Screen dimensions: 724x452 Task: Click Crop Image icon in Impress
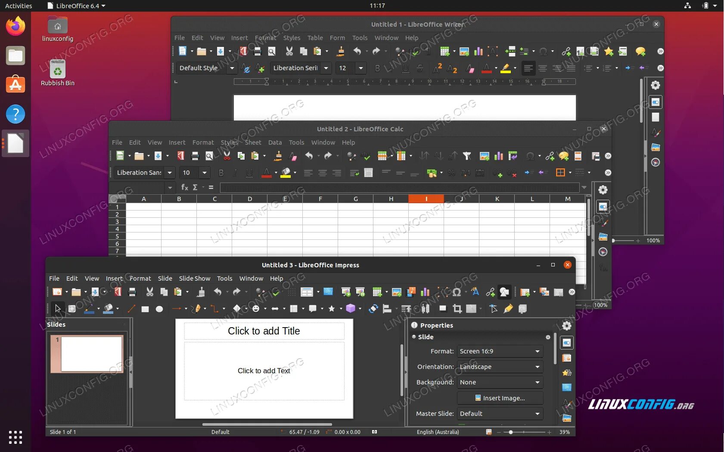click(457, 309)
